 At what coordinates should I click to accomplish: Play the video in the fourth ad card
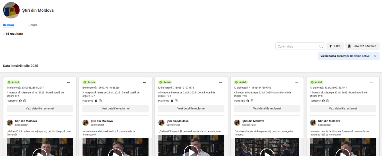tap(267, 153)
